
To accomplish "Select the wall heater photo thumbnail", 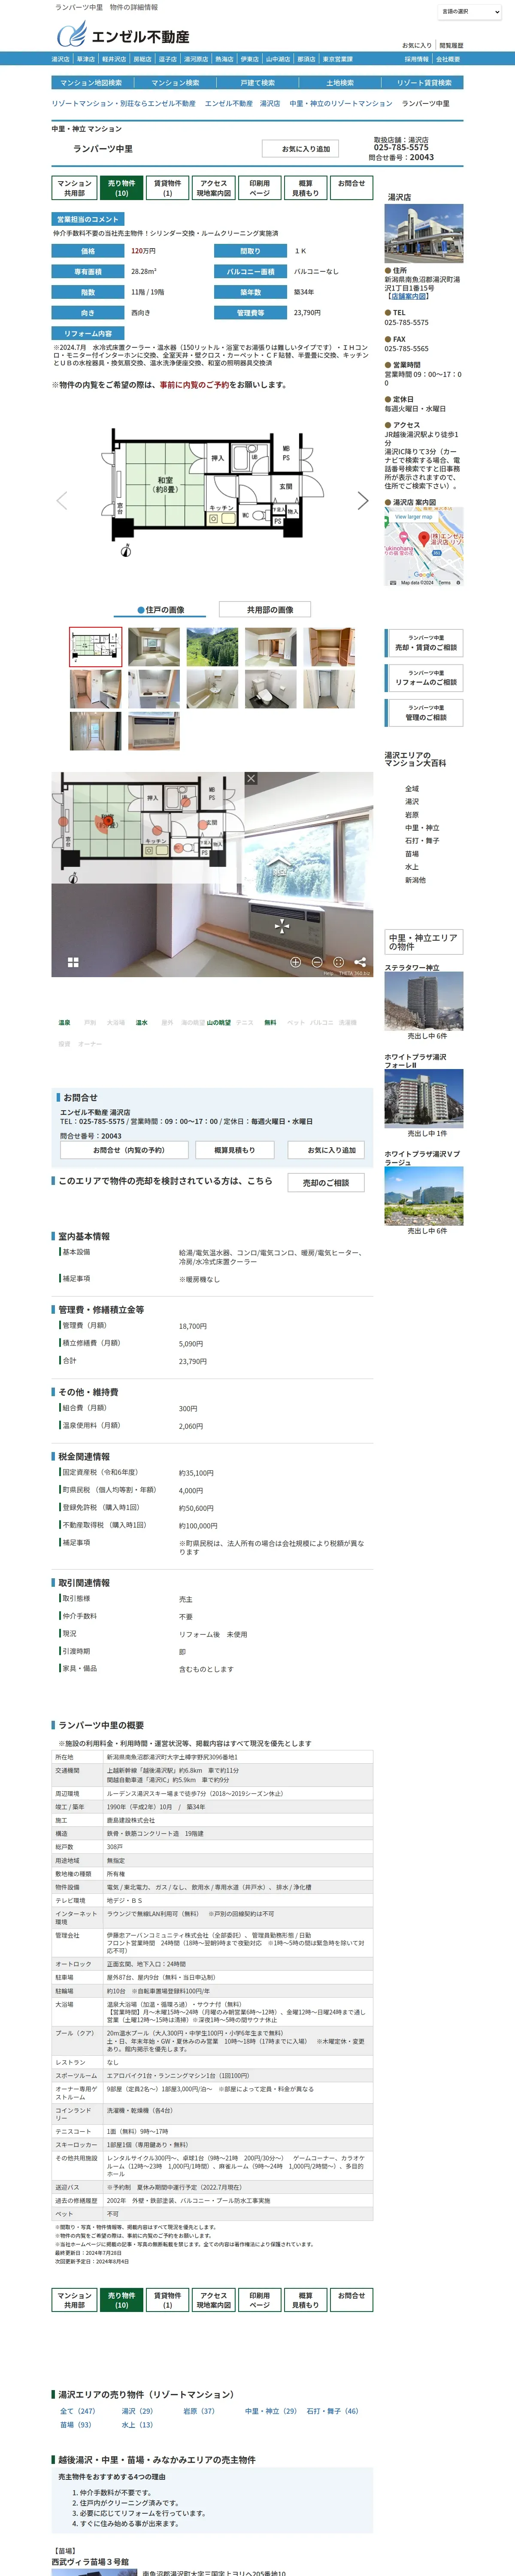I will tap(154, 731).
